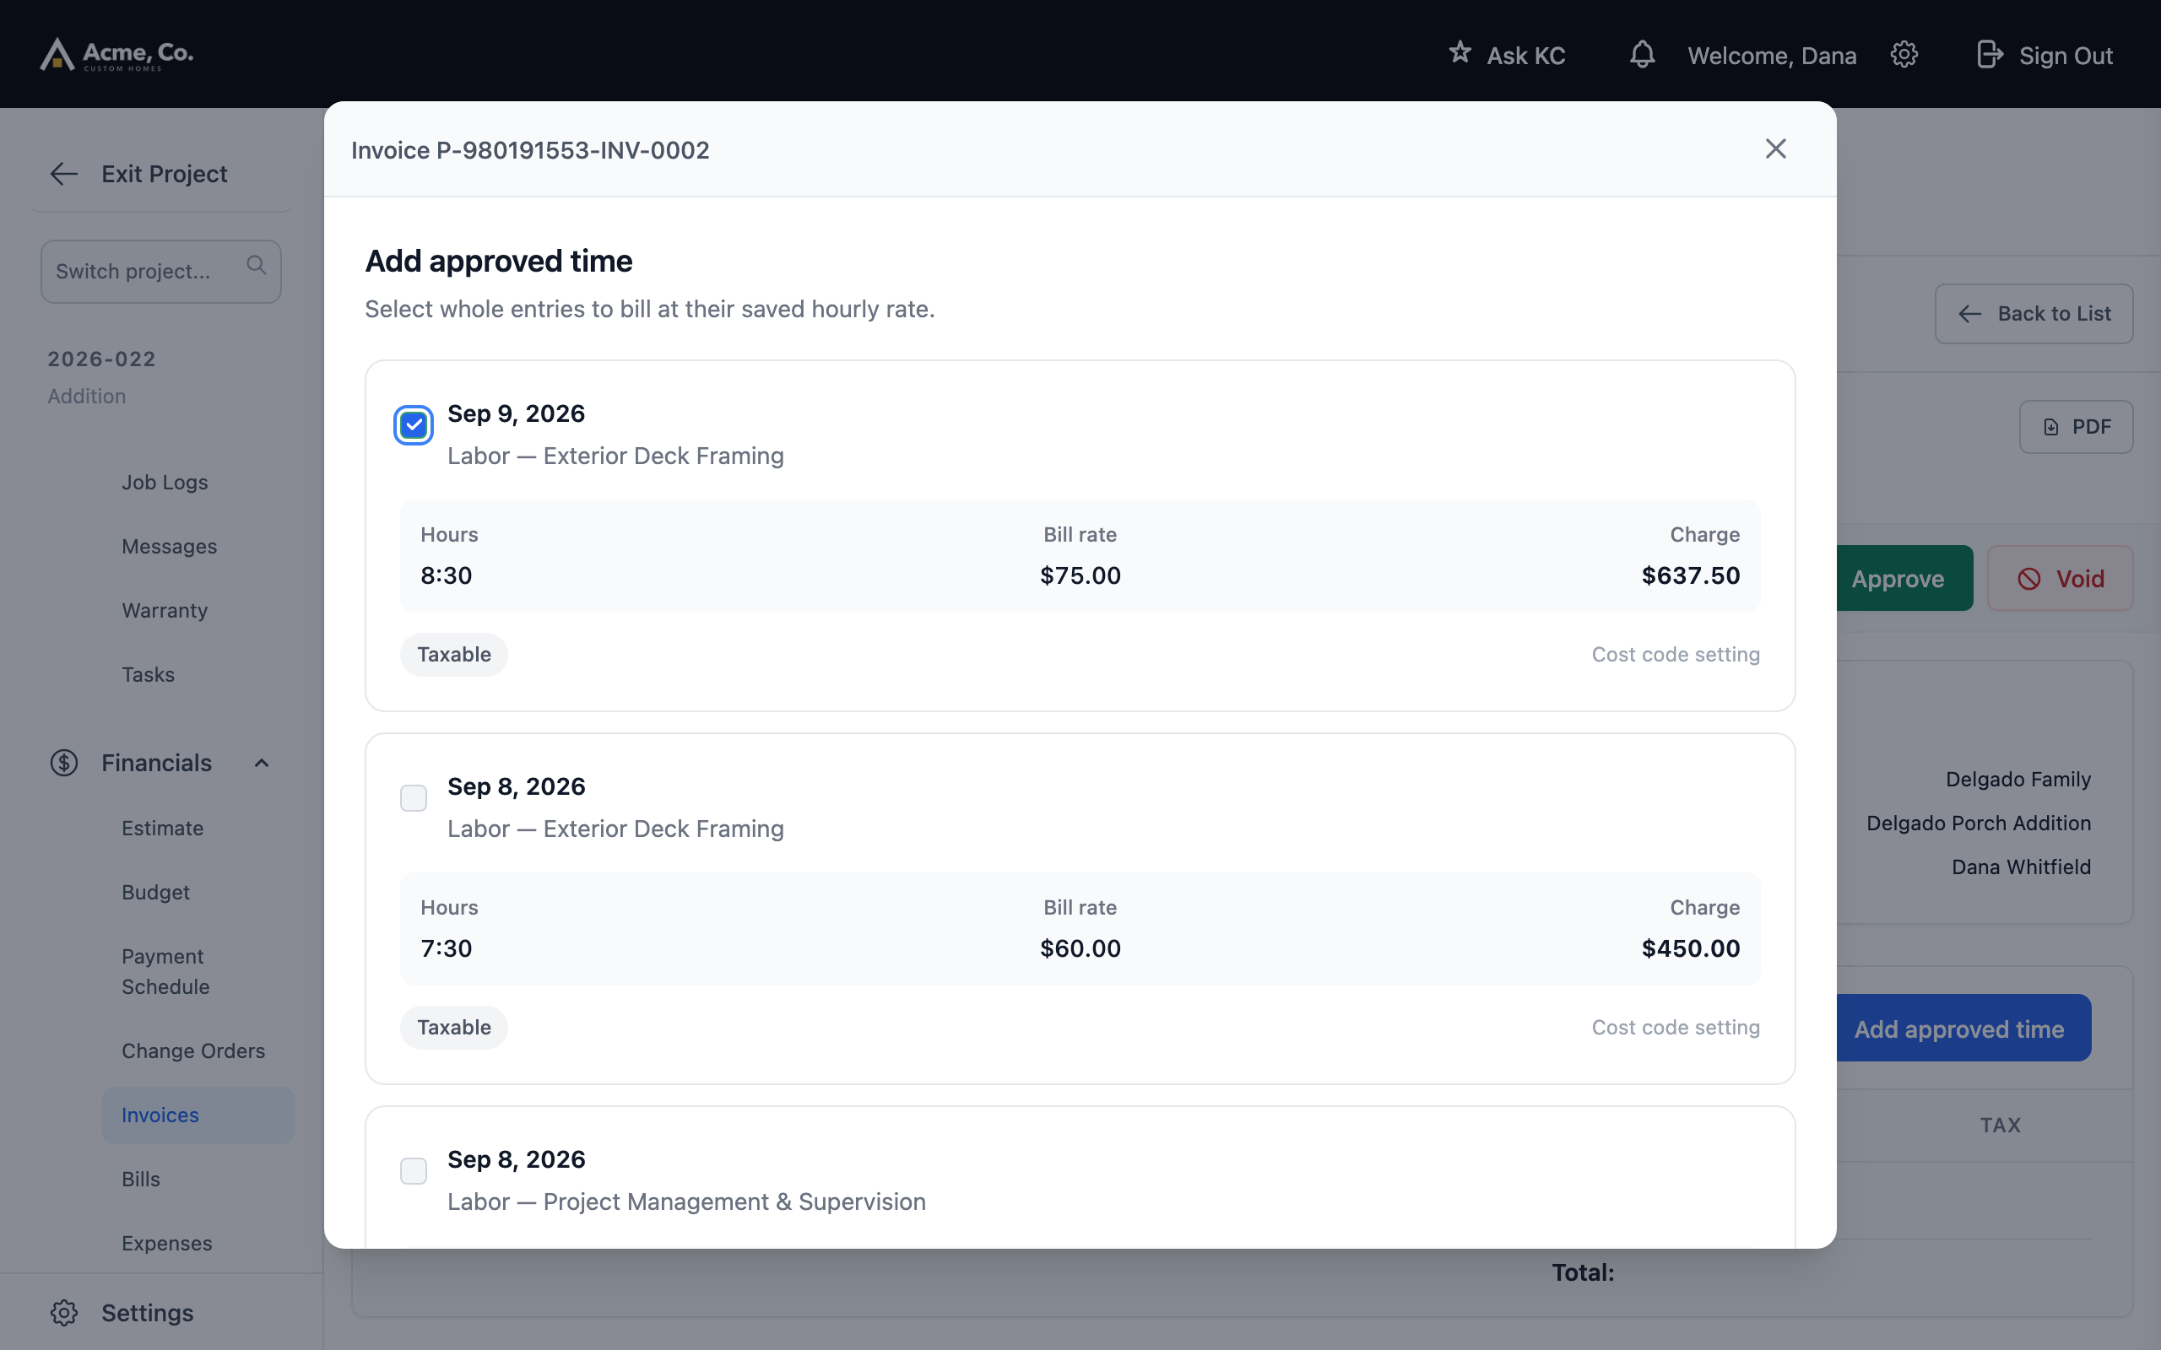Click the Acme, Co. logo

point(116,53)
